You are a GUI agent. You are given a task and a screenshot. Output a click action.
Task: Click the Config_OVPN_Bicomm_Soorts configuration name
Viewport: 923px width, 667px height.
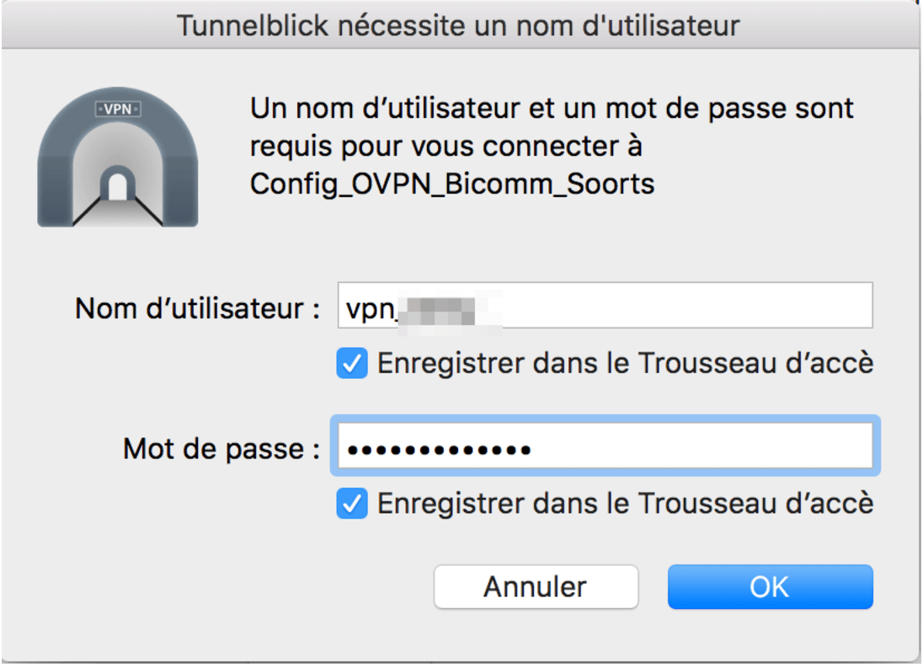(x=452, y=184)
